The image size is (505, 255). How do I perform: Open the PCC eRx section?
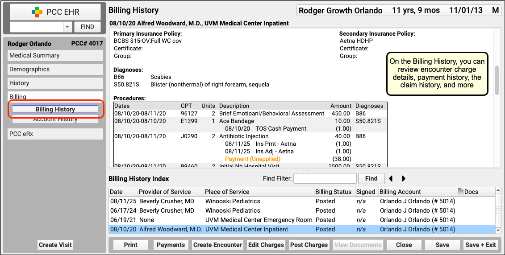[55, 134]
